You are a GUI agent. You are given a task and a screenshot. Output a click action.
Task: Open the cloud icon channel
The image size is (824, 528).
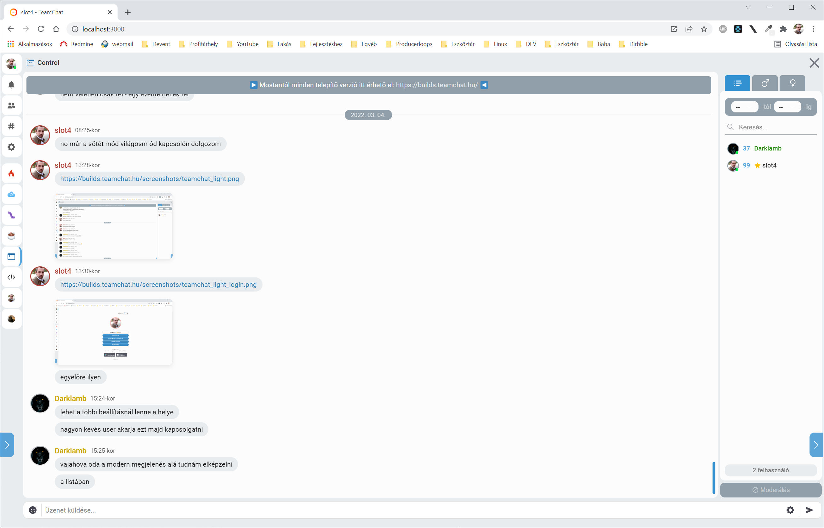coord(11,194)
